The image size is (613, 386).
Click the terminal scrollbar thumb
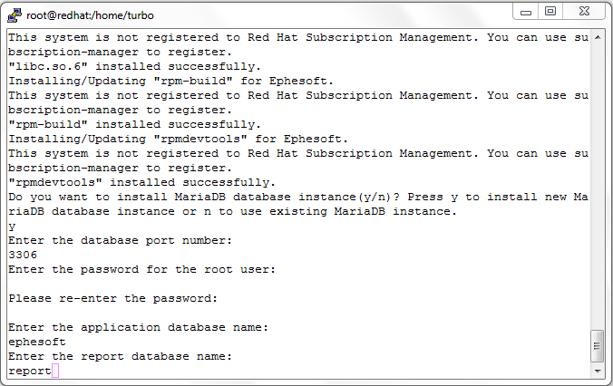[x=598, y=346]
